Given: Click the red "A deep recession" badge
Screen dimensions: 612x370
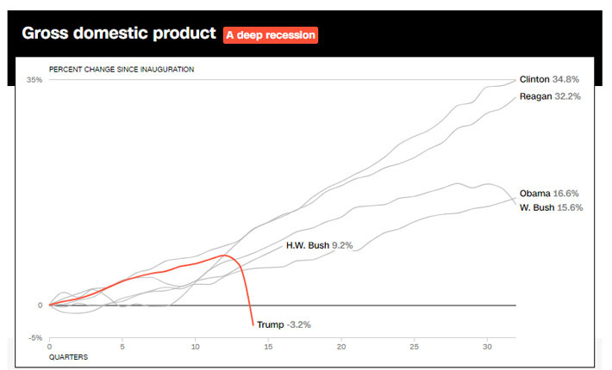Looking at the screenshot, I should (271, 35).
